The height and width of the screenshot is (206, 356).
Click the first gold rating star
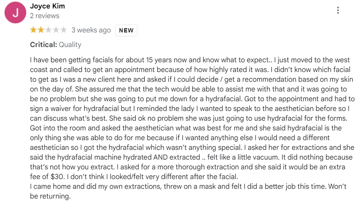[33, 30]
